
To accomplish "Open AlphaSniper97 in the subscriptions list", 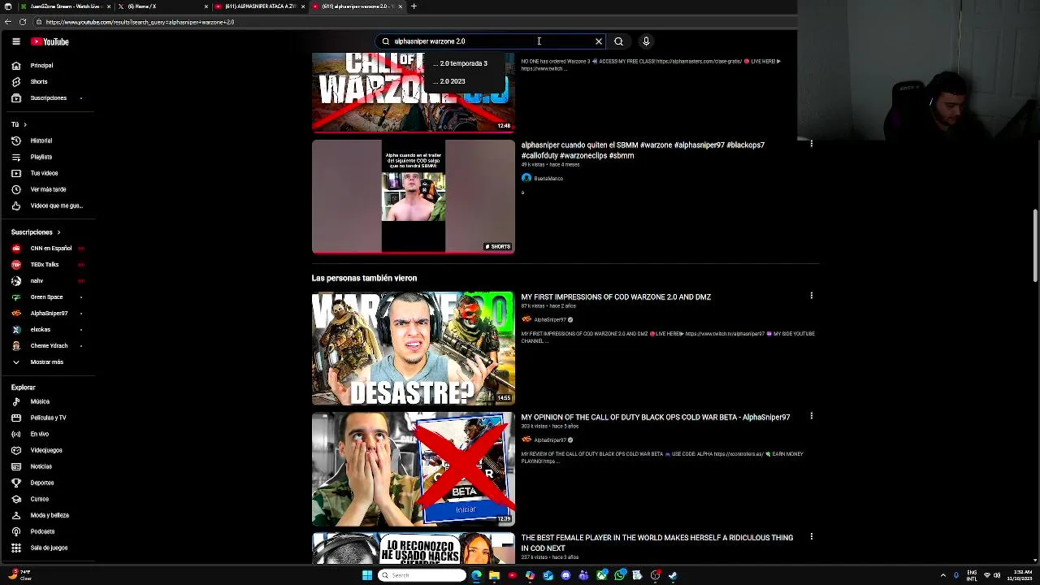I will (48, 313).
